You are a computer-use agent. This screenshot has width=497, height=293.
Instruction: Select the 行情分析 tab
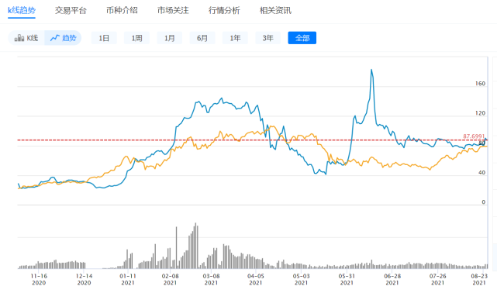224,11
